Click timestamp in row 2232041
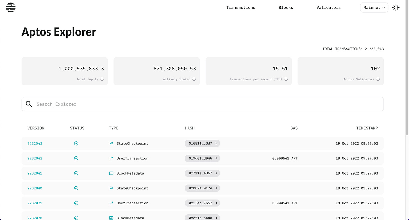This screenshot has height=220, width=409. pyautogui.click(x=357, y=173)
